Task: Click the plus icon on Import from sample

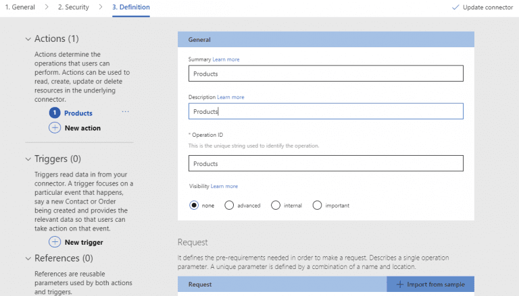Action: pyautogui.click(x=399, y=285)
